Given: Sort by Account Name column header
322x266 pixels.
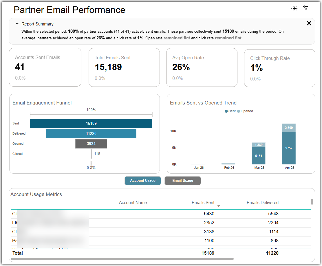Looking at the screenshot, I should point(133,203).
